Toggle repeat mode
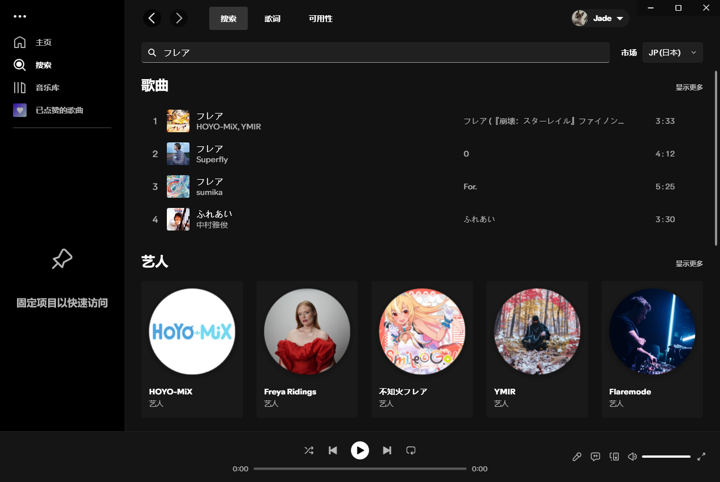Screen dimensions: 720x482 [411, 450]
